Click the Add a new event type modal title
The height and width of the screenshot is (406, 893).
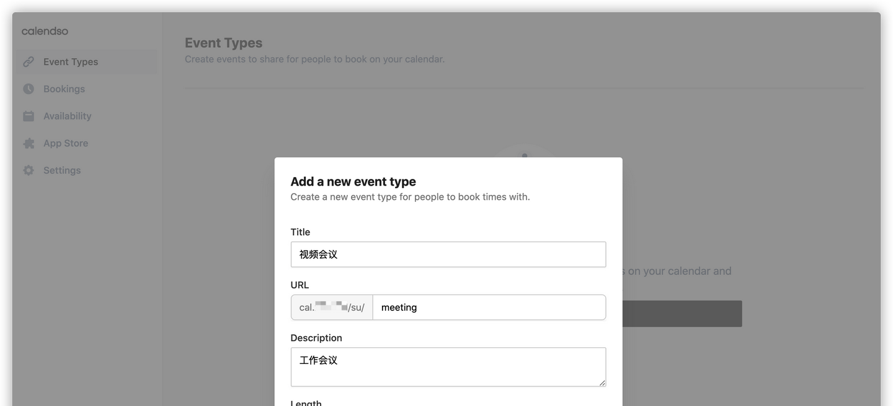coord(353,181)
